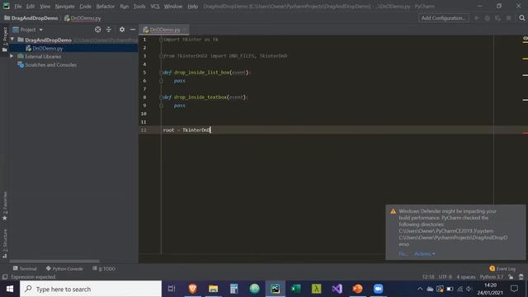528x297 pixels.
Task: Open the Code menu
Action: 85,7
